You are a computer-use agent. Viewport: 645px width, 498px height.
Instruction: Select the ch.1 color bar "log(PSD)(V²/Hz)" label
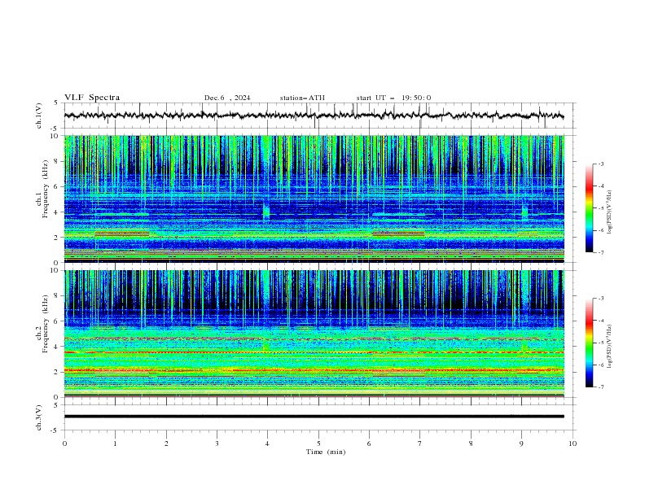(610, 212)
